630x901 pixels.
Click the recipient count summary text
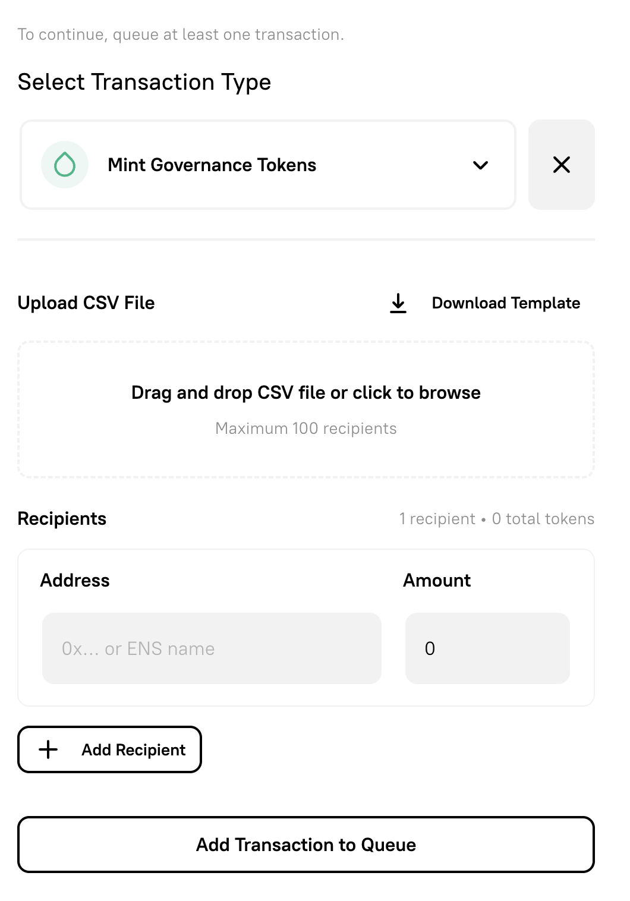(496, 518)
